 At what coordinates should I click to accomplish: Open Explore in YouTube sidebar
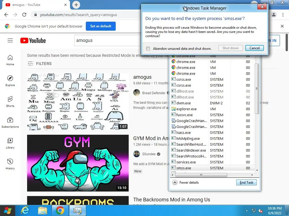click(10, 81)
